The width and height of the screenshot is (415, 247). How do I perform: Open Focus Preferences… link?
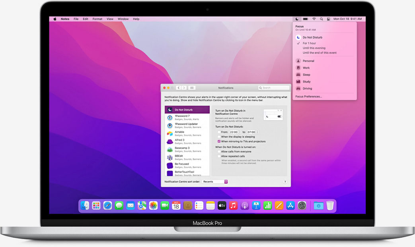click(x=309, y=96)
